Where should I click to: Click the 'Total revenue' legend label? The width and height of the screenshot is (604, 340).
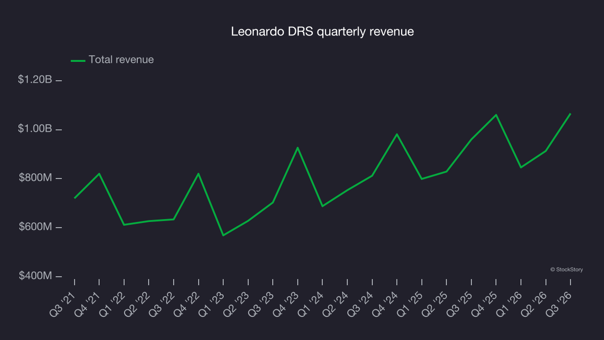(121, 59)
